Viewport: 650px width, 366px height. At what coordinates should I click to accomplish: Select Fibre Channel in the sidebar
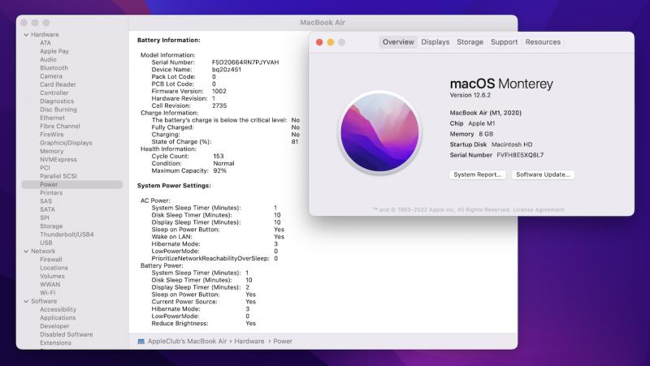(60, 126)
